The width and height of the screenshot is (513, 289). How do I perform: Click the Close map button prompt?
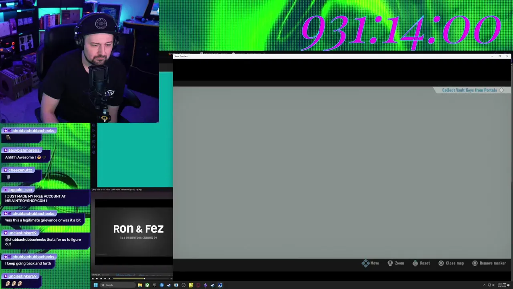pyautogui.click(x=451, y=263)
